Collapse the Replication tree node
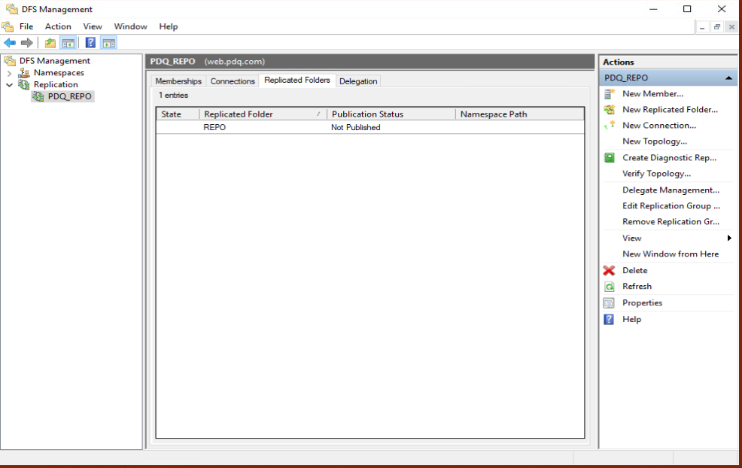Viewport: 742px width, 468px height. [9, 85]
